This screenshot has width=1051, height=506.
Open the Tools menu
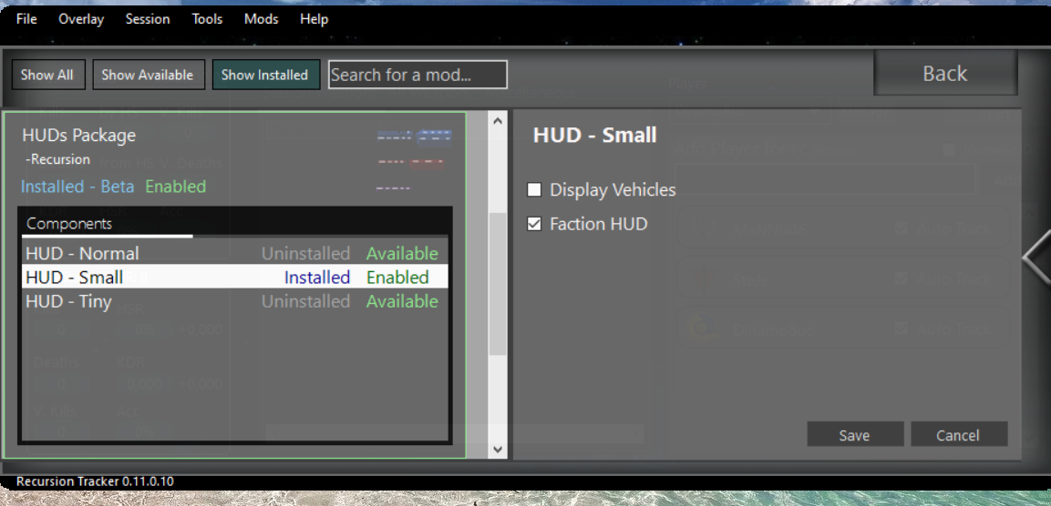(207, 19)
